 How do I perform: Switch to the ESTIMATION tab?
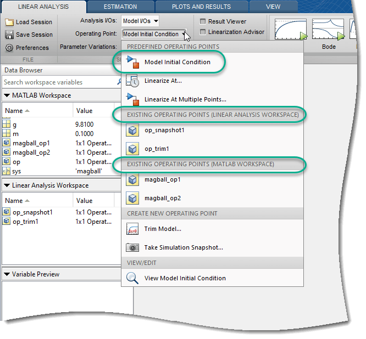120,7
